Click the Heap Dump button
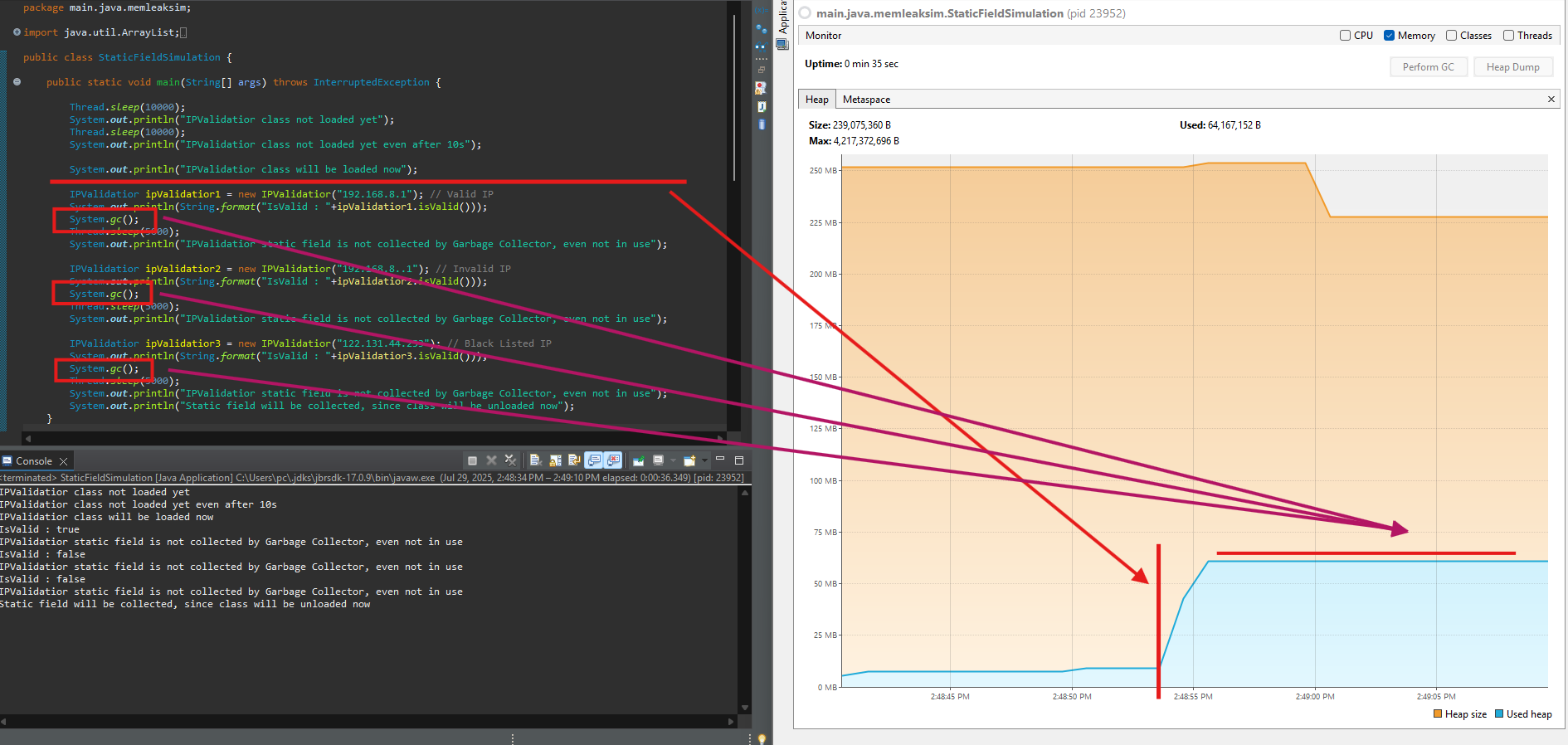 click(1512, 67)
